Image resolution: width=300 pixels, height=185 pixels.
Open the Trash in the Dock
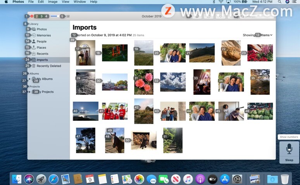[285, 179]
